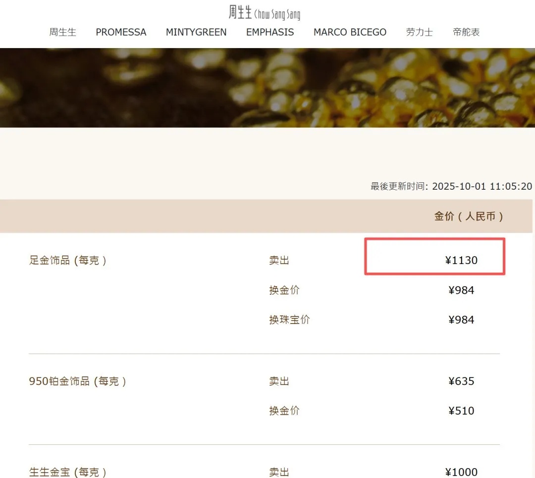Click the ¥510 platinum exchange price
Image resolution: width=535 pixels, height=478 pixels.
(461, 411)
